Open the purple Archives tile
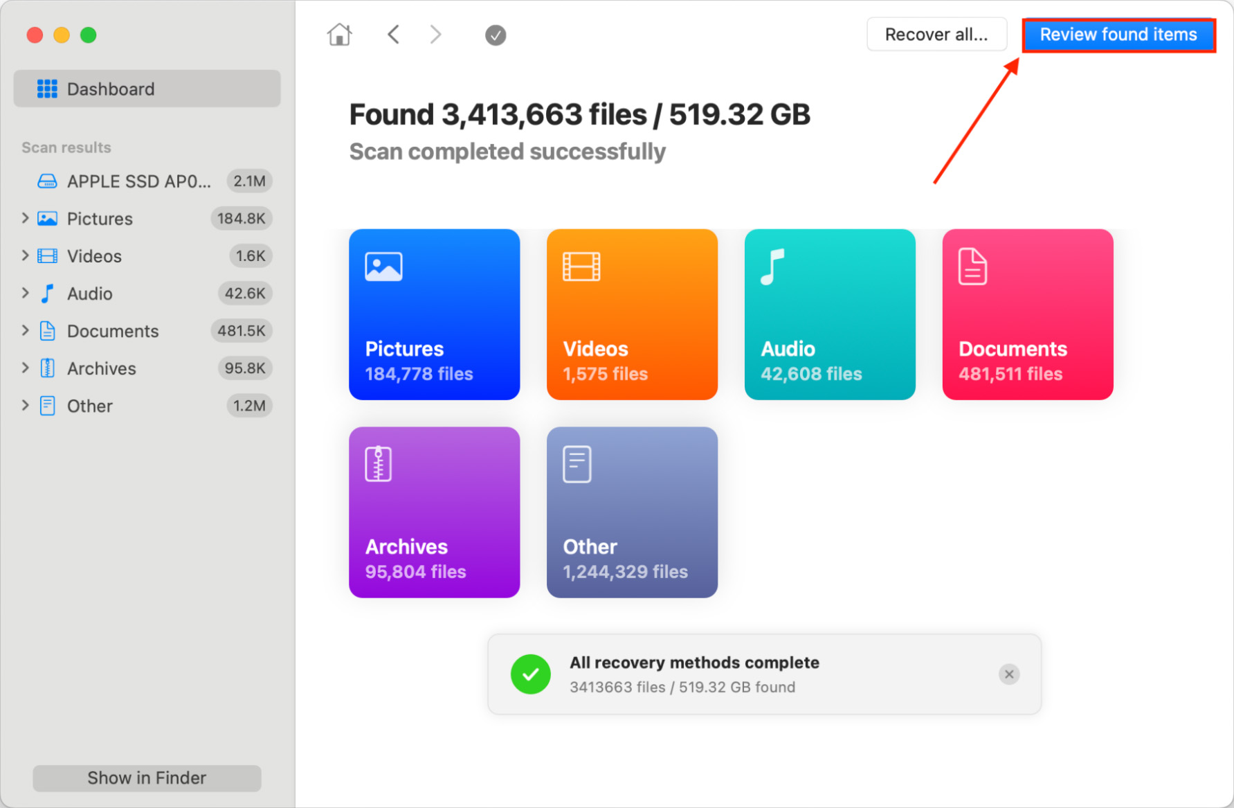 (434, 512)
